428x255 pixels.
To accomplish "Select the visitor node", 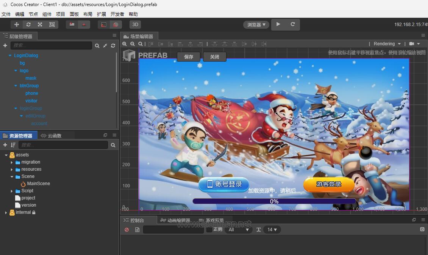I will pos(31,101).
